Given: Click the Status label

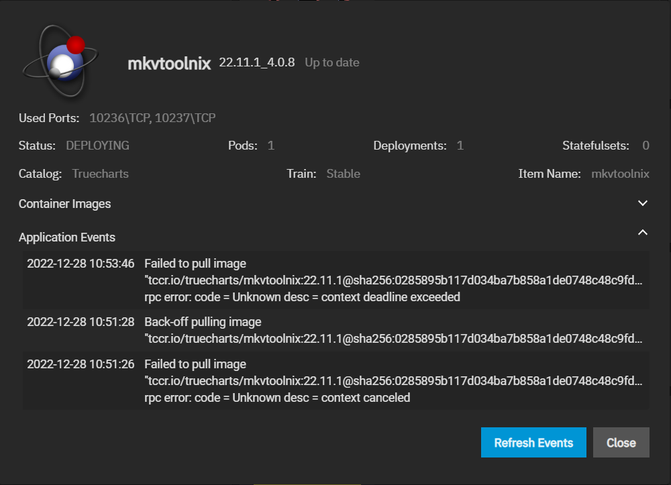Looking at the screenshot, I should pos(37,146).
